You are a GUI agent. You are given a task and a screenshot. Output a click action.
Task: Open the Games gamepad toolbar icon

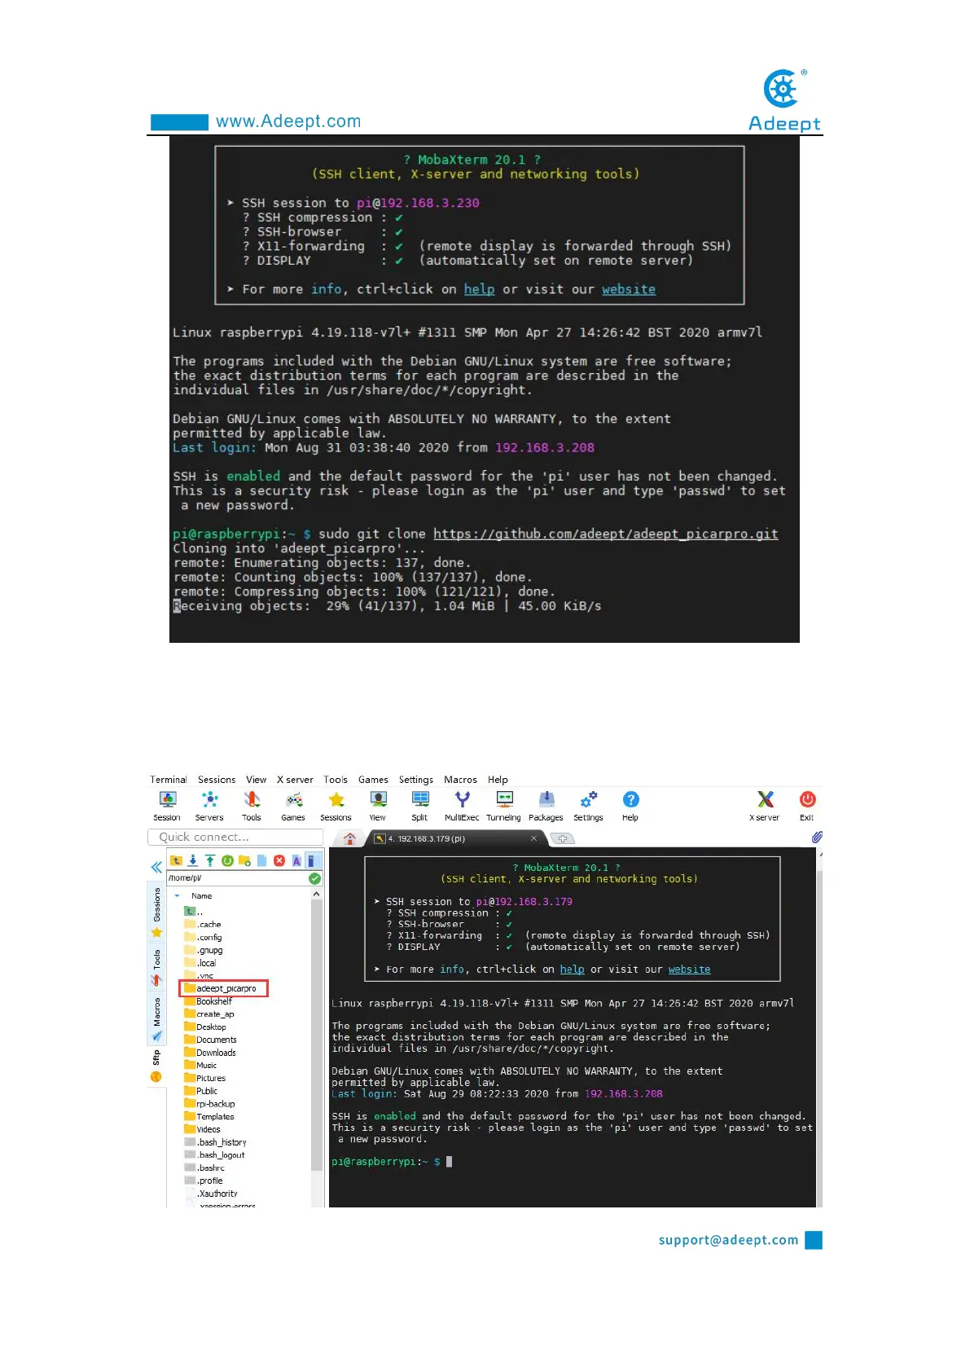pyautogui.click(x=293, y=806)
